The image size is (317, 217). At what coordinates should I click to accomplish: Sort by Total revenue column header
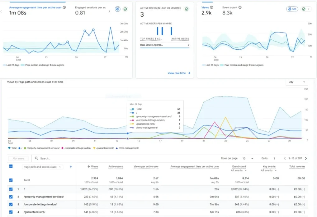point(297,166)
